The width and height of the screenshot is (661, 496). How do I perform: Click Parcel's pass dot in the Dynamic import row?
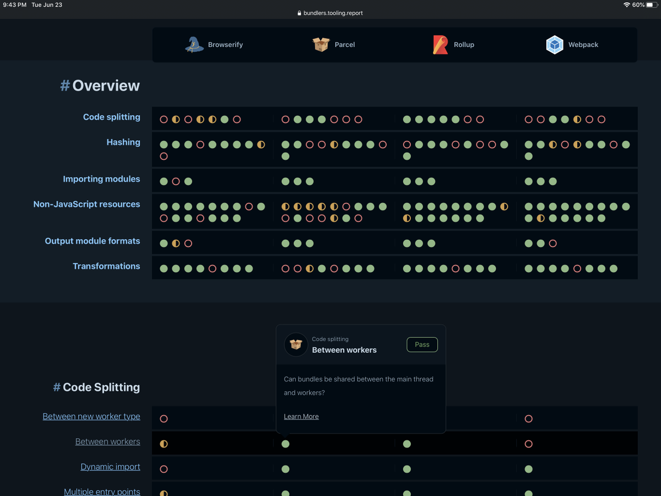pos(285,469)
